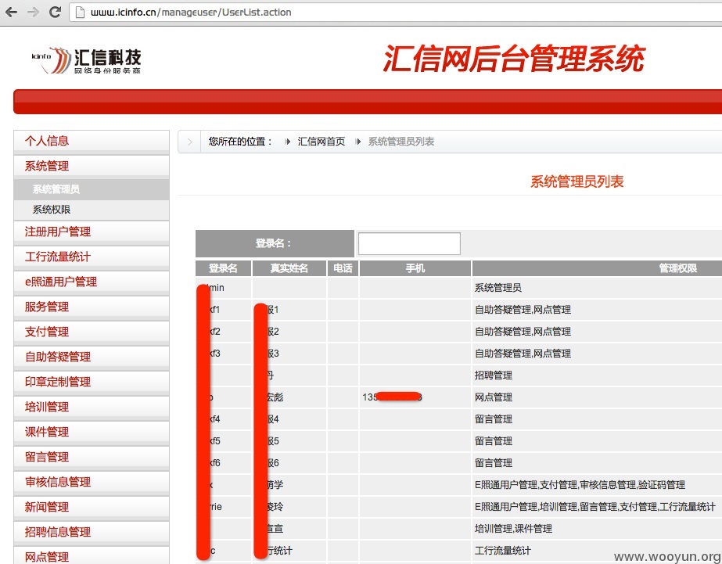Select 系统权限 submenu item
The height and width of the screenshot is (564, 722).
(x=92, y=210)
